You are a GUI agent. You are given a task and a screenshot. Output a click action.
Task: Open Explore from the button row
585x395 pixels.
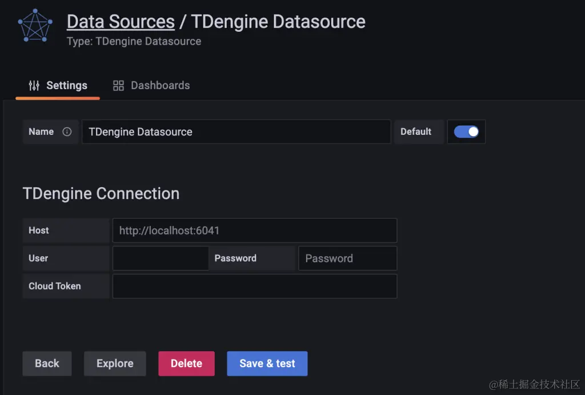coord(115,363)
